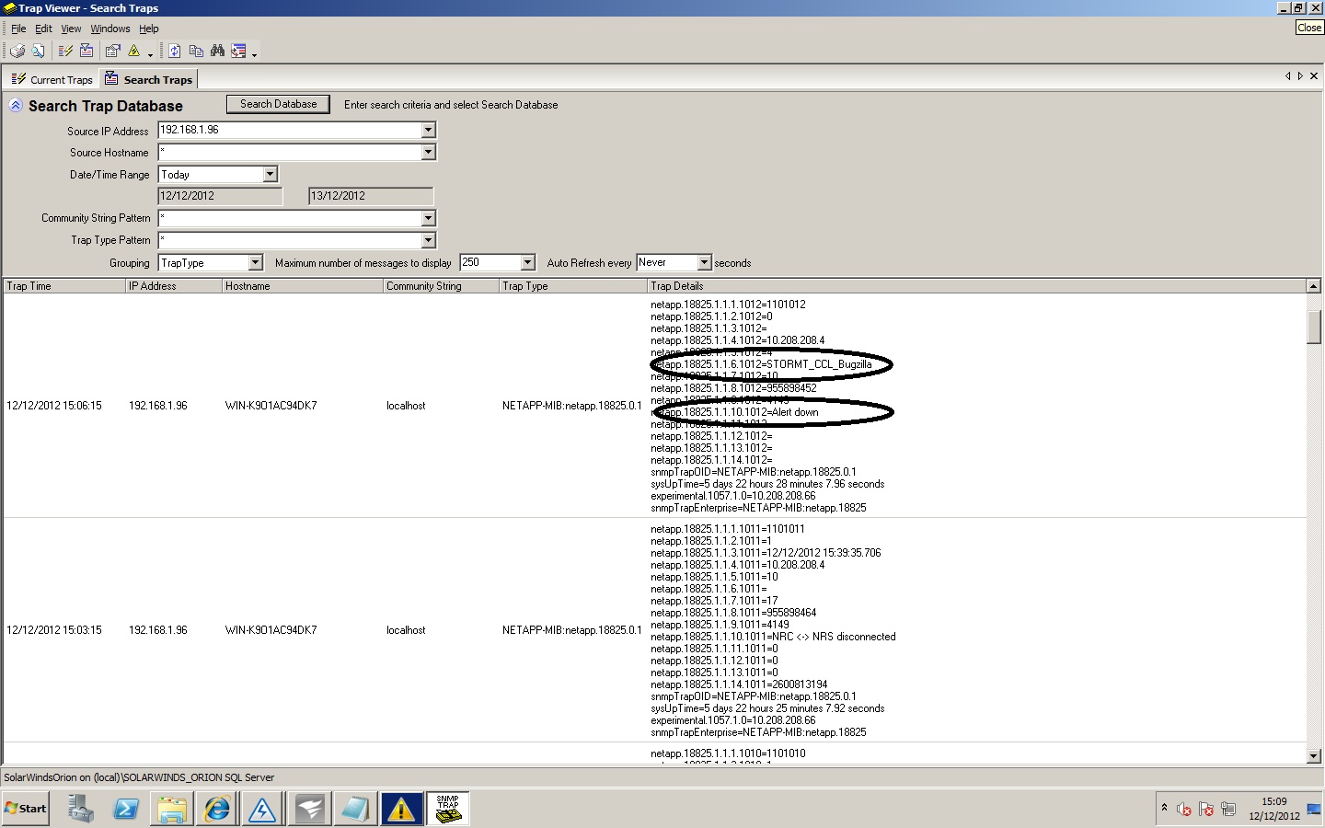1325x828 pixels.
Task: Click the Hostname column header
Action: (x=303, y=286)
